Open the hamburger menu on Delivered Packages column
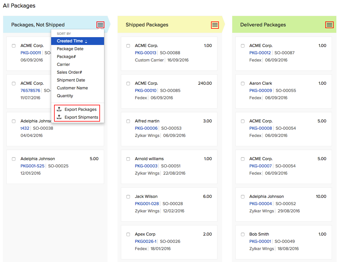Viewport: 352px width, 262px height. click(329, 25)
